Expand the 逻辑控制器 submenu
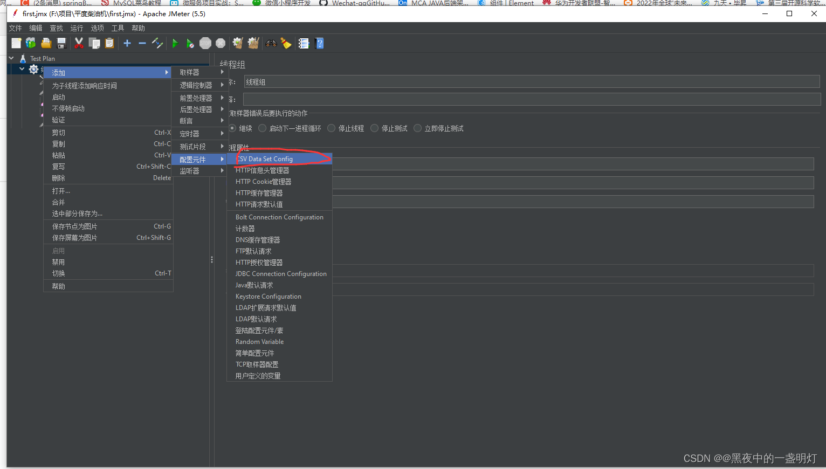The height and width of the screenshot is (469, 826). point(200,85)
